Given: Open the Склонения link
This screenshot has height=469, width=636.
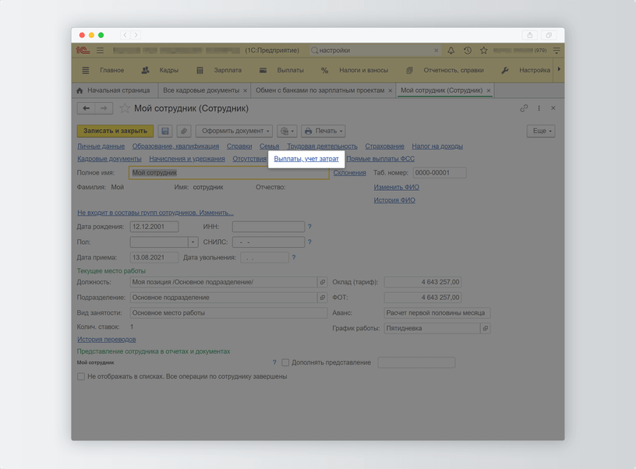Looking at the screenshot, I should click(x=350, y=173).
